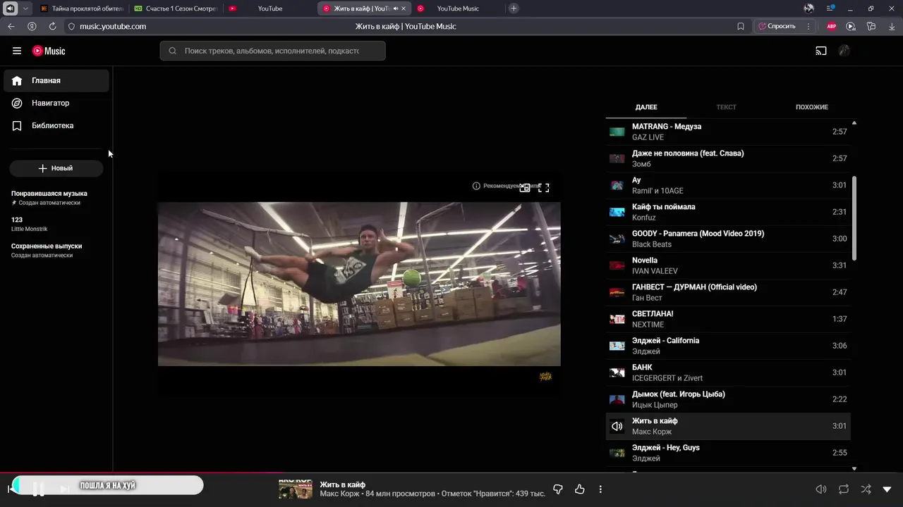Play Элджей - Hey, Guys in queue
903x507 pixels.
728,453
